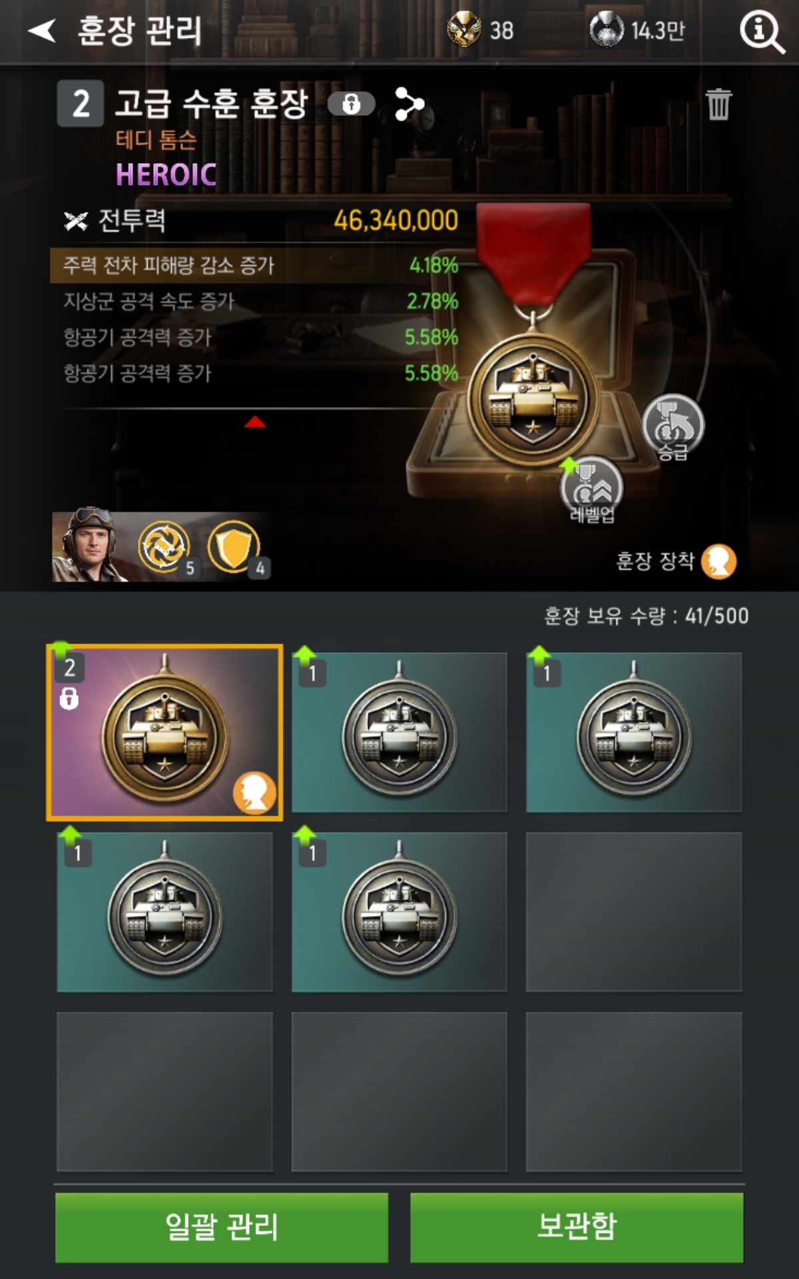Click the 일괄 관리 button

click(221, 1227)
